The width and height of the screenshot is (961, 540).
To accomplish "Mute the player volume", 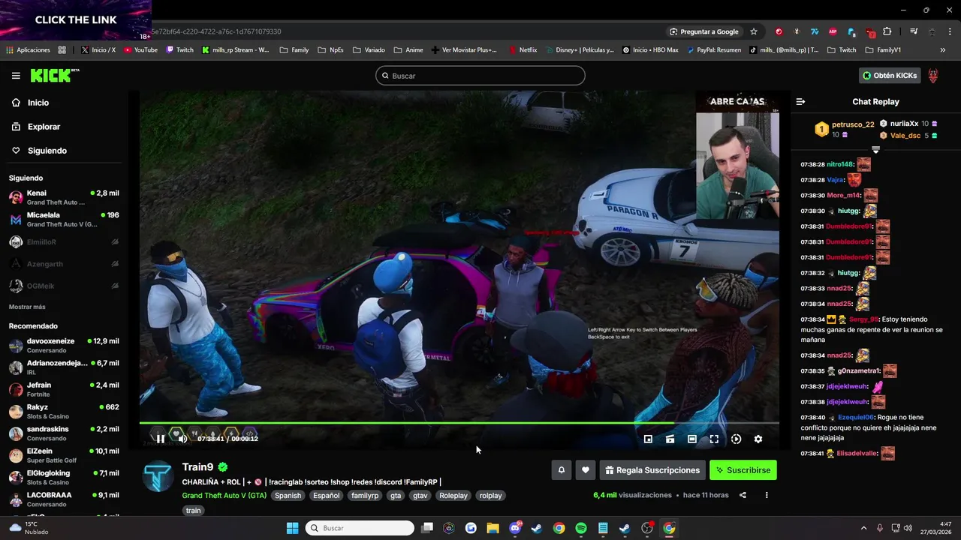I will [x=182, y=439].
